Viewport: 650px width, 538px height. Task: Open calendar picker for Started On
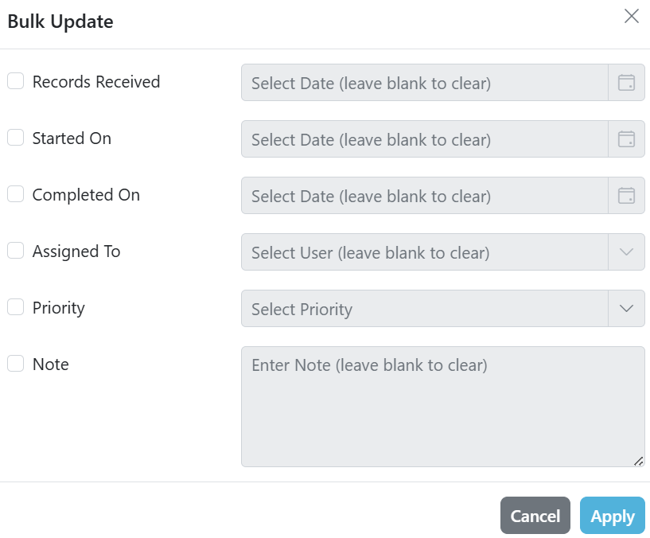click(x=626, y=138)
